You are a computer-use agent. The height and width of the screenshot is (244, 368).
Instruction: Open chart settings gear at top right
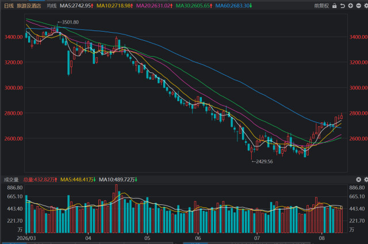coord(366,6)
